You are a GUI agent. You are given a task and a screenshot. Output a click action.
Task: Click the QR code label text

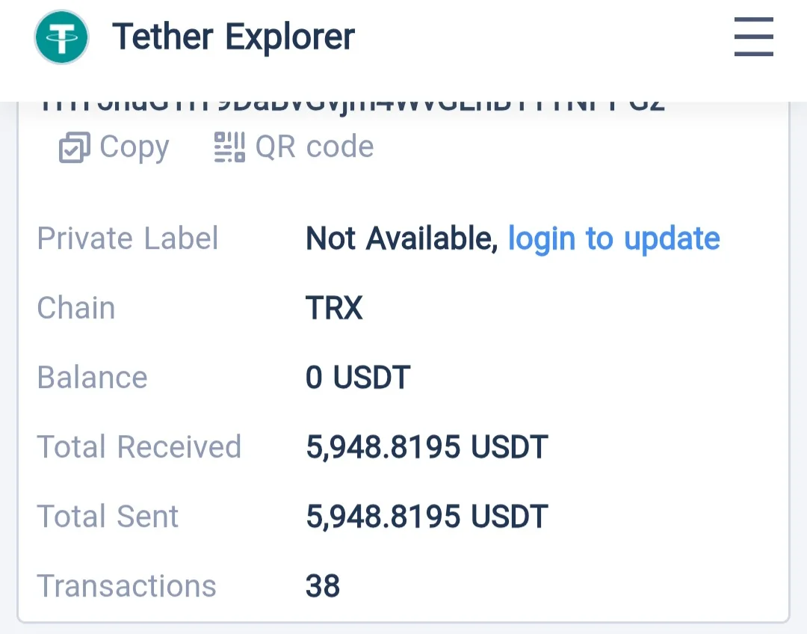(x=314, y=147)
